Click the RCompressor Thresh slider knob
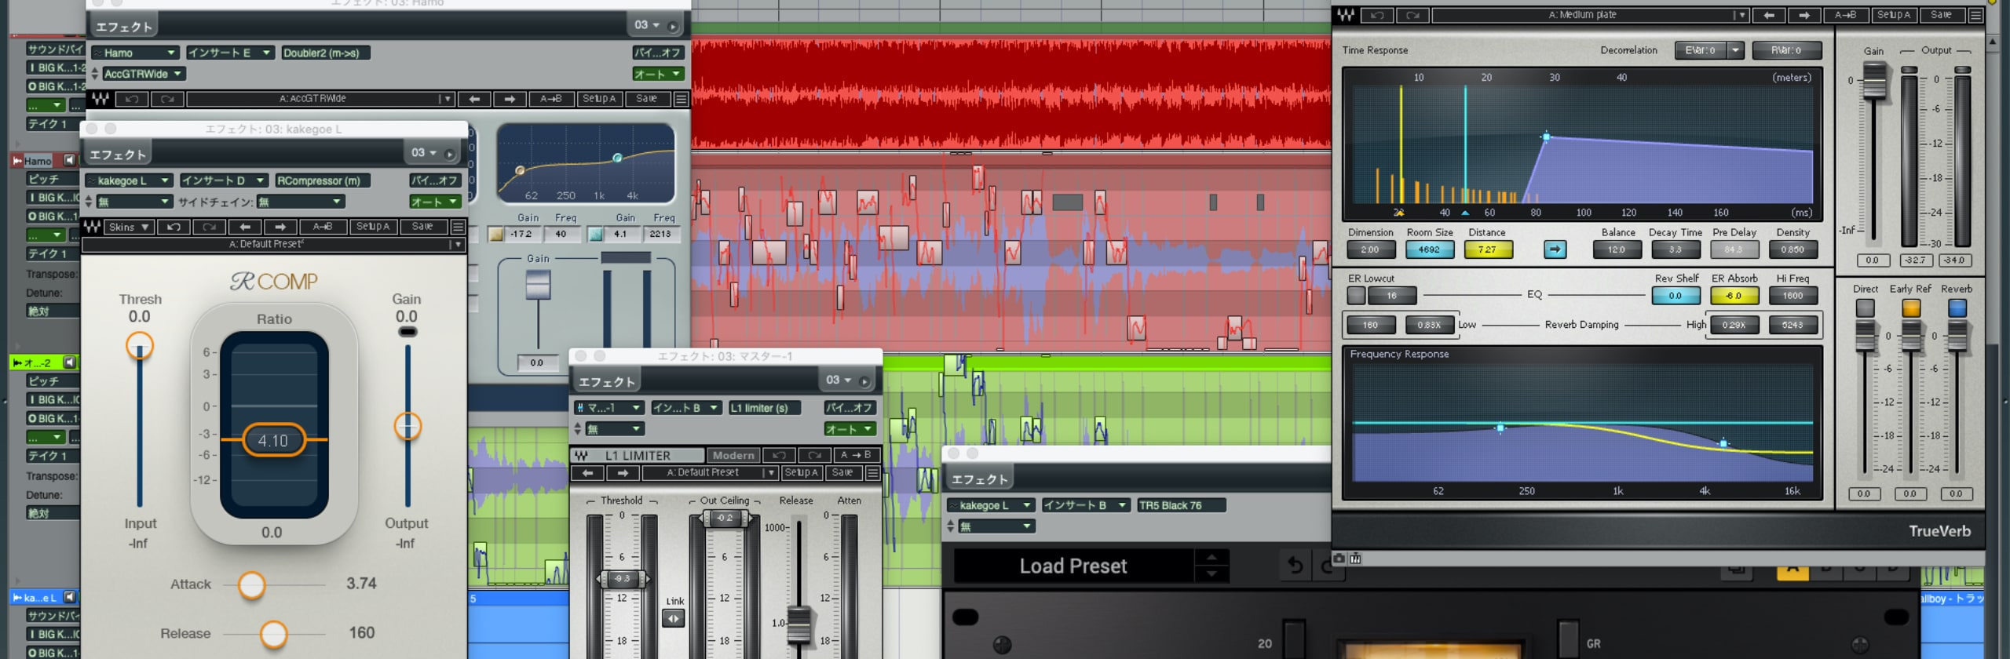The width and height of the screenshot is (2010, 659). (x=140, y=346)
